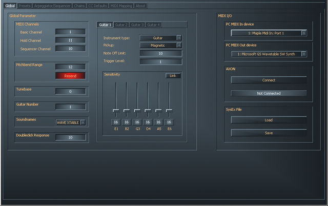Click the AXON Connect button
Screen dimensions: 328x206
click(x=269, y=80)
